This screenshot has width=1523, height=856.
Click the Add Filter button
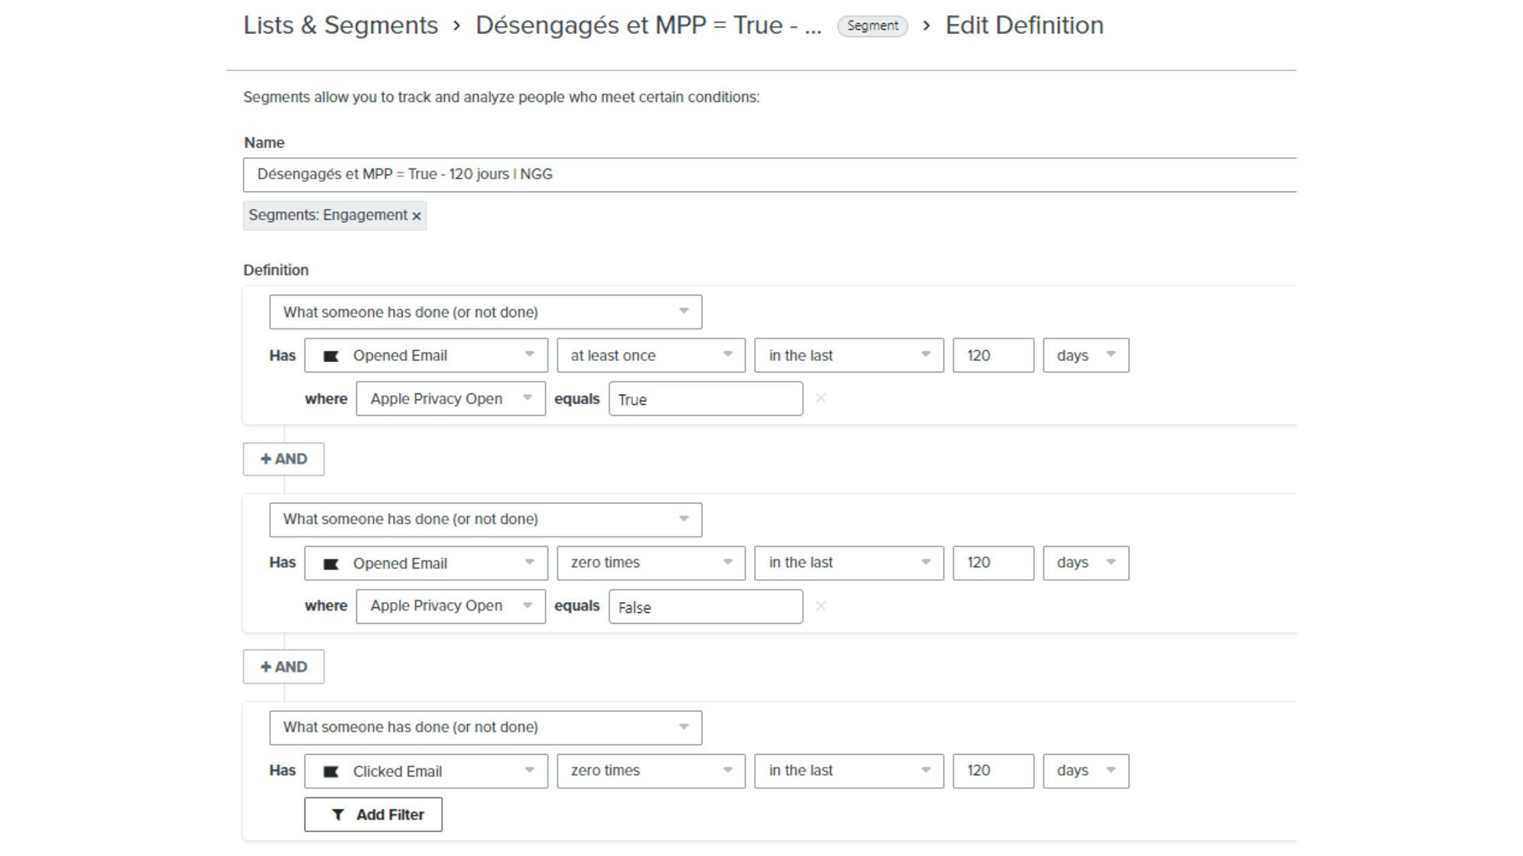pos(373,815)
